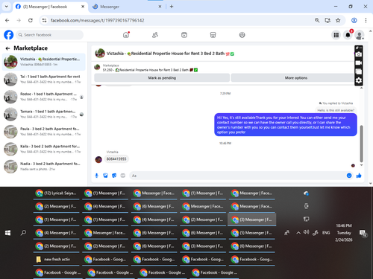Focus the Aa message input field
Image resolution: width=373 pixels, height=279 pixels.
pos(237,176)
